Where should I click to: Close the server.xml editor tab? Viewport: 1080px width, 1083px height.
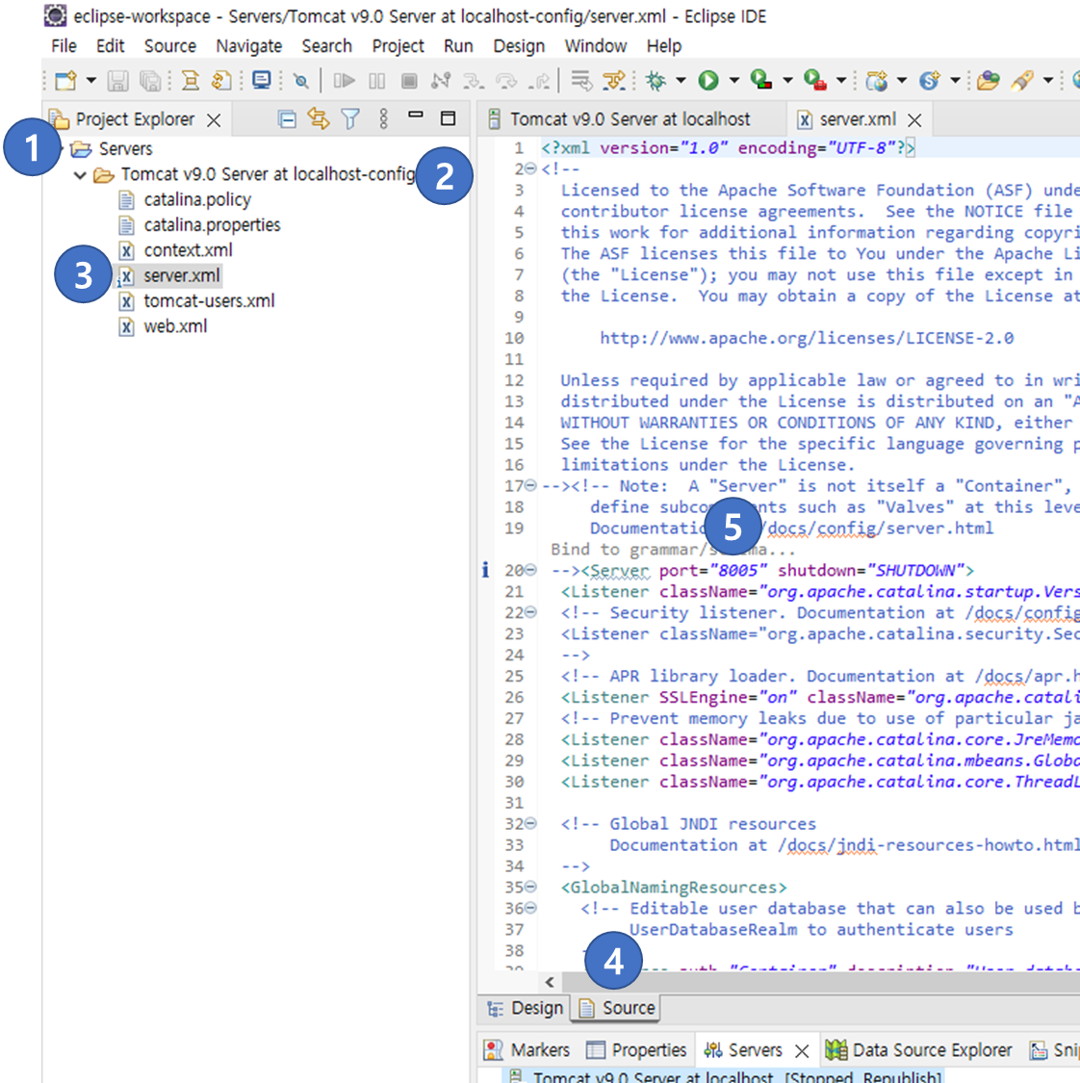(x=915, y=120)
